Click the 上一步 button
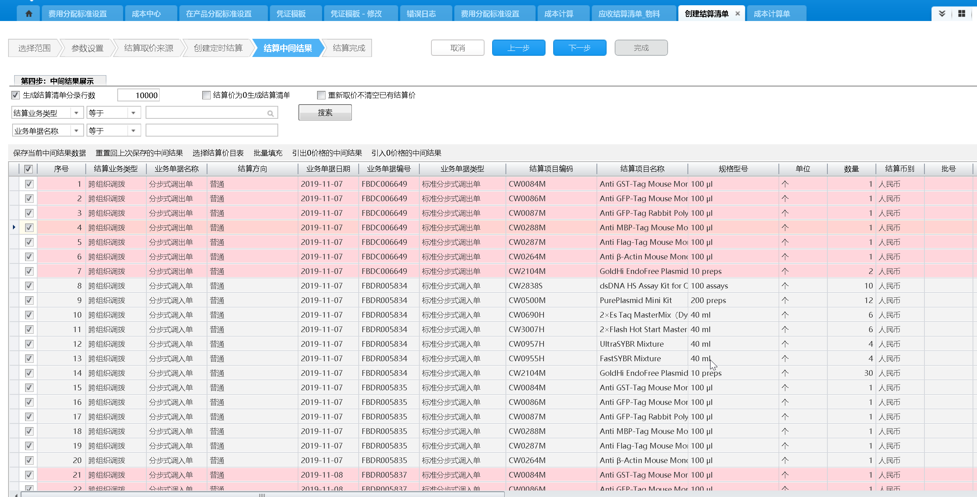The height and width of the screenshot is (497, 977). [519, 48]
